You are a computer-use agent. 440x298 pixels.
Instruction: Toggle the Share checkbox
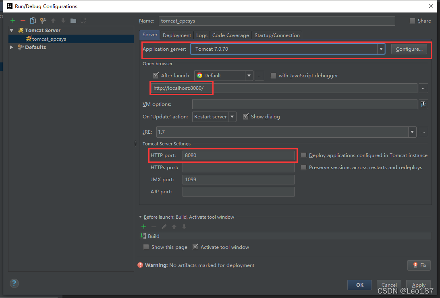(x=412, y=21)
